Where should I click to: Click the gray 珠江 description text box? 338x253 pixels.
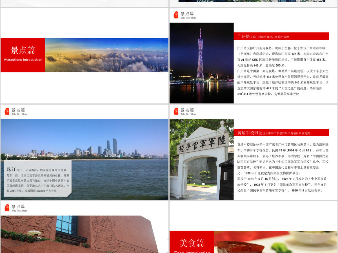point(38,178)
